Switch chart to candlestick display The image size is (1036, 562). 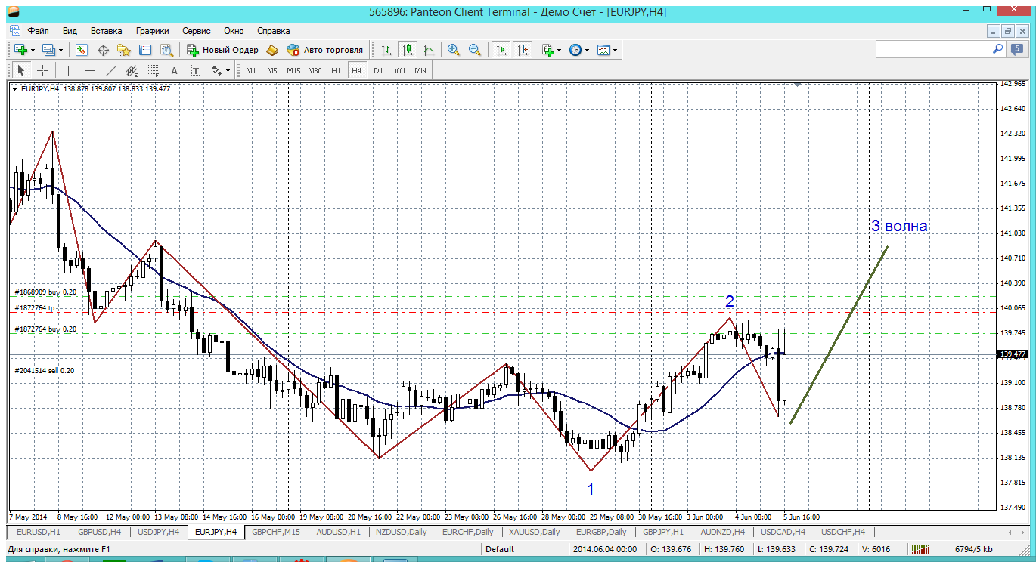408,50
